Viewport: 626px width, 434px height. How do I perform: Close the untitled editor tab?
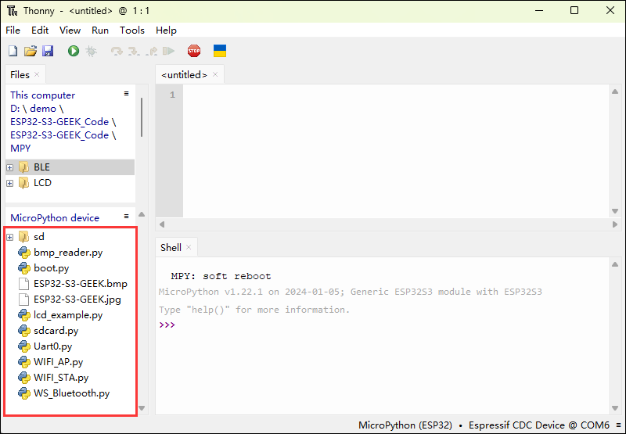tap(216, 75)
